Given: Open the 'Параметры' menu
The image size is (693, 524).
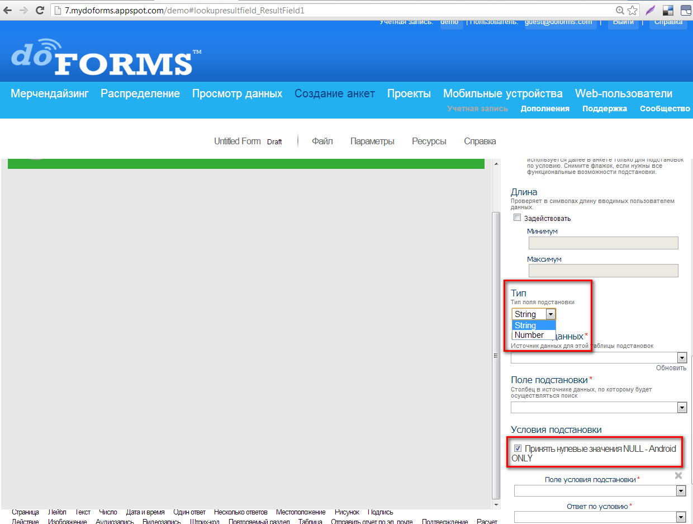Looking at the screenshot, I should [372, 141].
